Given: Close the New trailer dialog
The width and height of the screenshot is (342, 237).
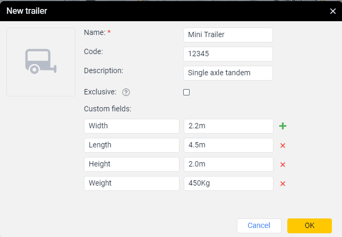Looking at the screenshot, I should tap(332, 11).
